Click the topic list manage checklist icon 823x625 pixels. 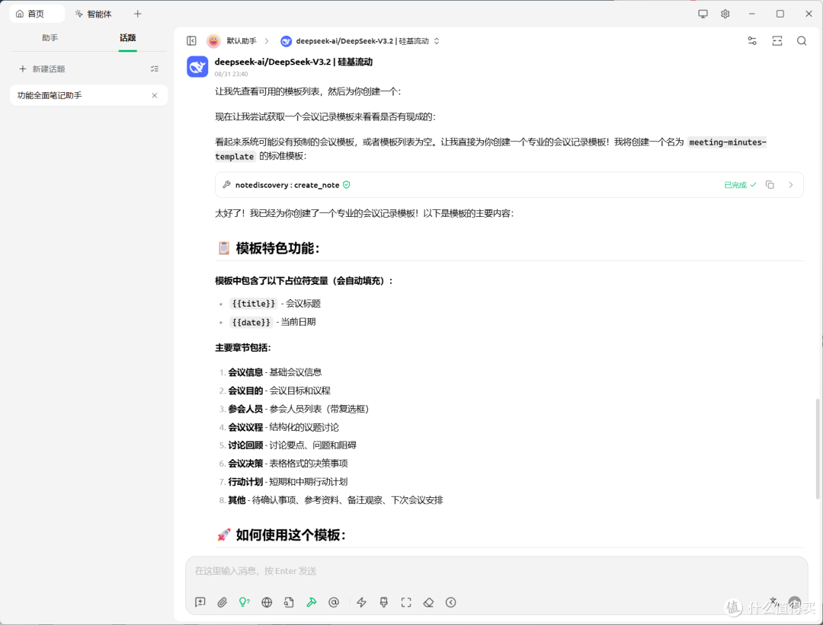[154, 69]
